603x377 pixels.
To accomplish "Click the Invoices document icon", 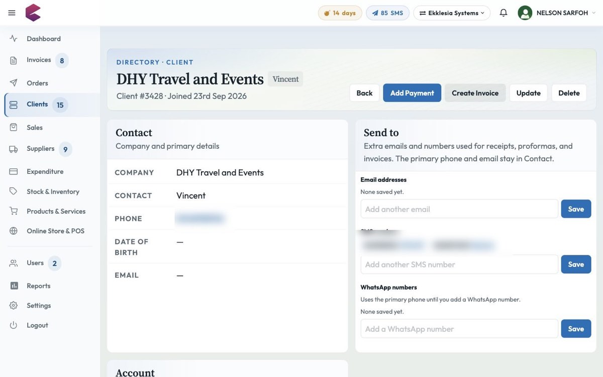I will point(14,60).
